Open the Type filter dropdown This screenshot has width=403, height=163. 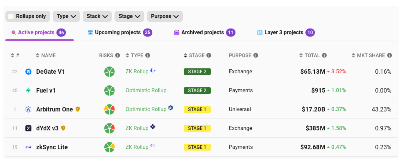(x=66, y=16)
